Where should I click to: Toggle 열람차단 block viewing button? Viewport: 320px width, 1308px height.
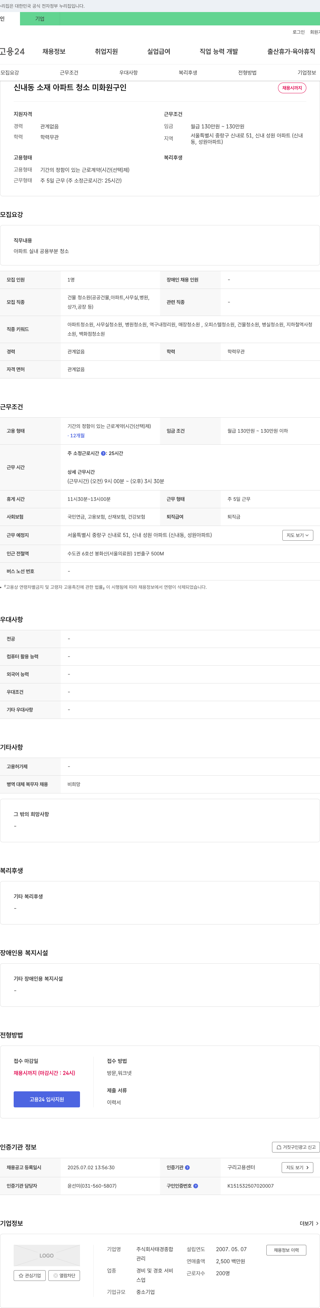pos(64,1276)
